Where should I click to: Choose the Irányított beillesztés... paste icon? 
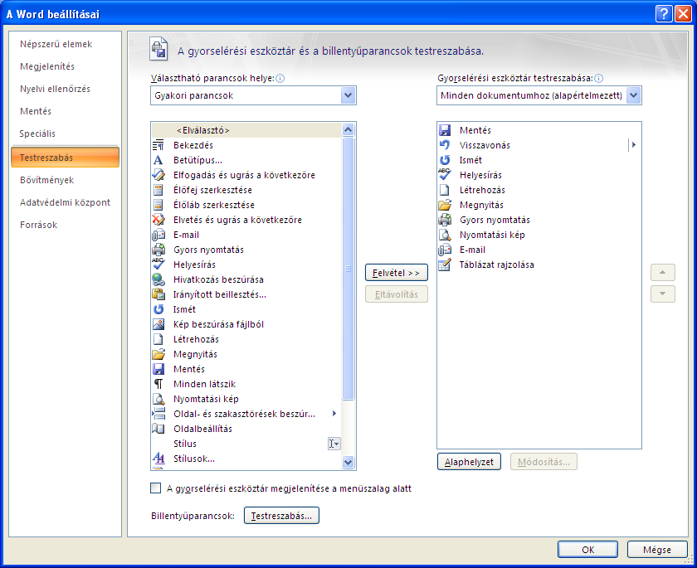158,294
